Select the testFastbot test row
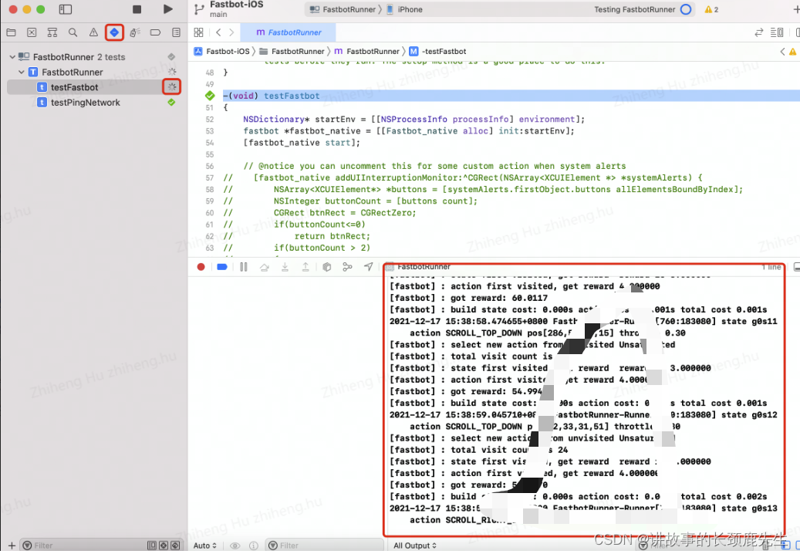This screenshot has width=800, height=554. 94,87
